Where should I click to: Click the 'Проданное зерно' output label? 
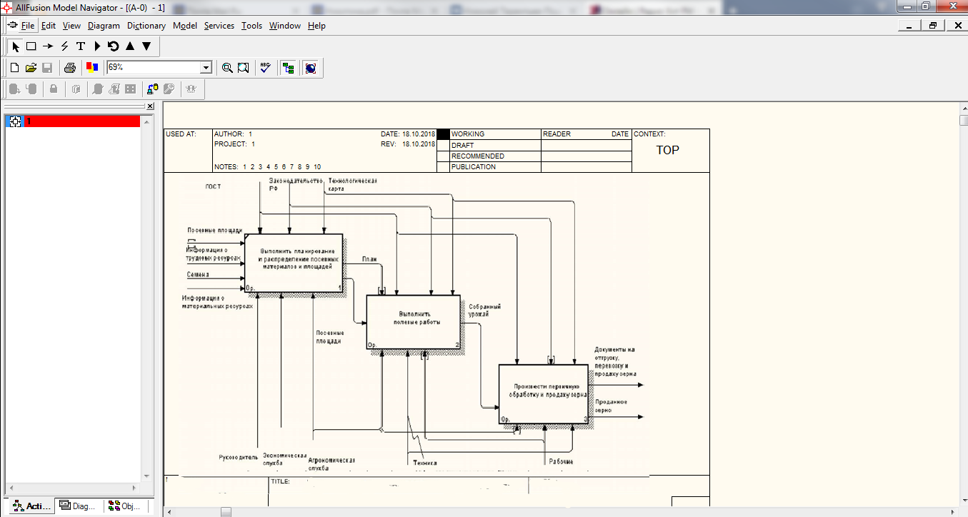611,406
